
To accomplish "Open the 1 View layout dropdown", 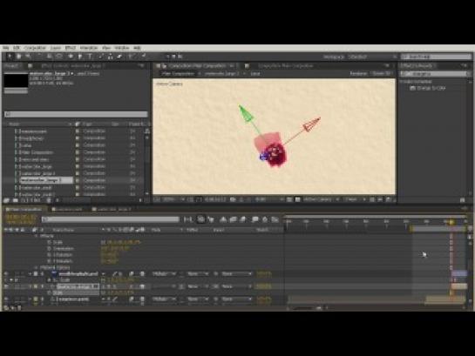I will pos(355,199).
